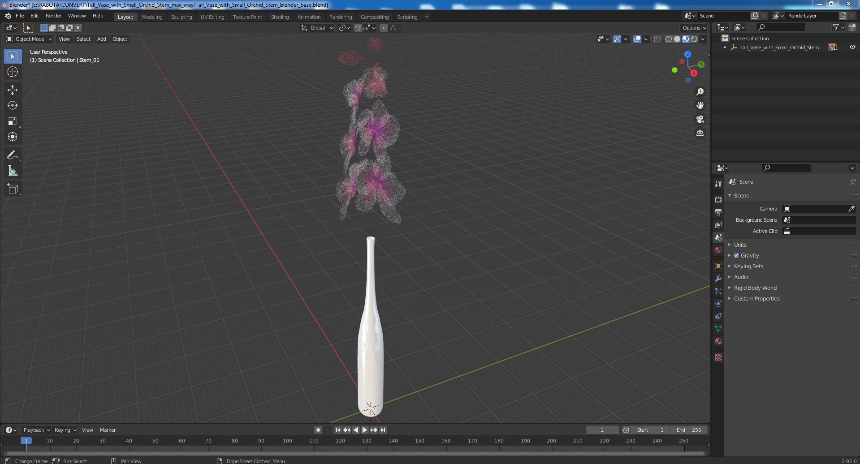
Task: Click the Pan view hand icon
Action: (x=700, y=105)
